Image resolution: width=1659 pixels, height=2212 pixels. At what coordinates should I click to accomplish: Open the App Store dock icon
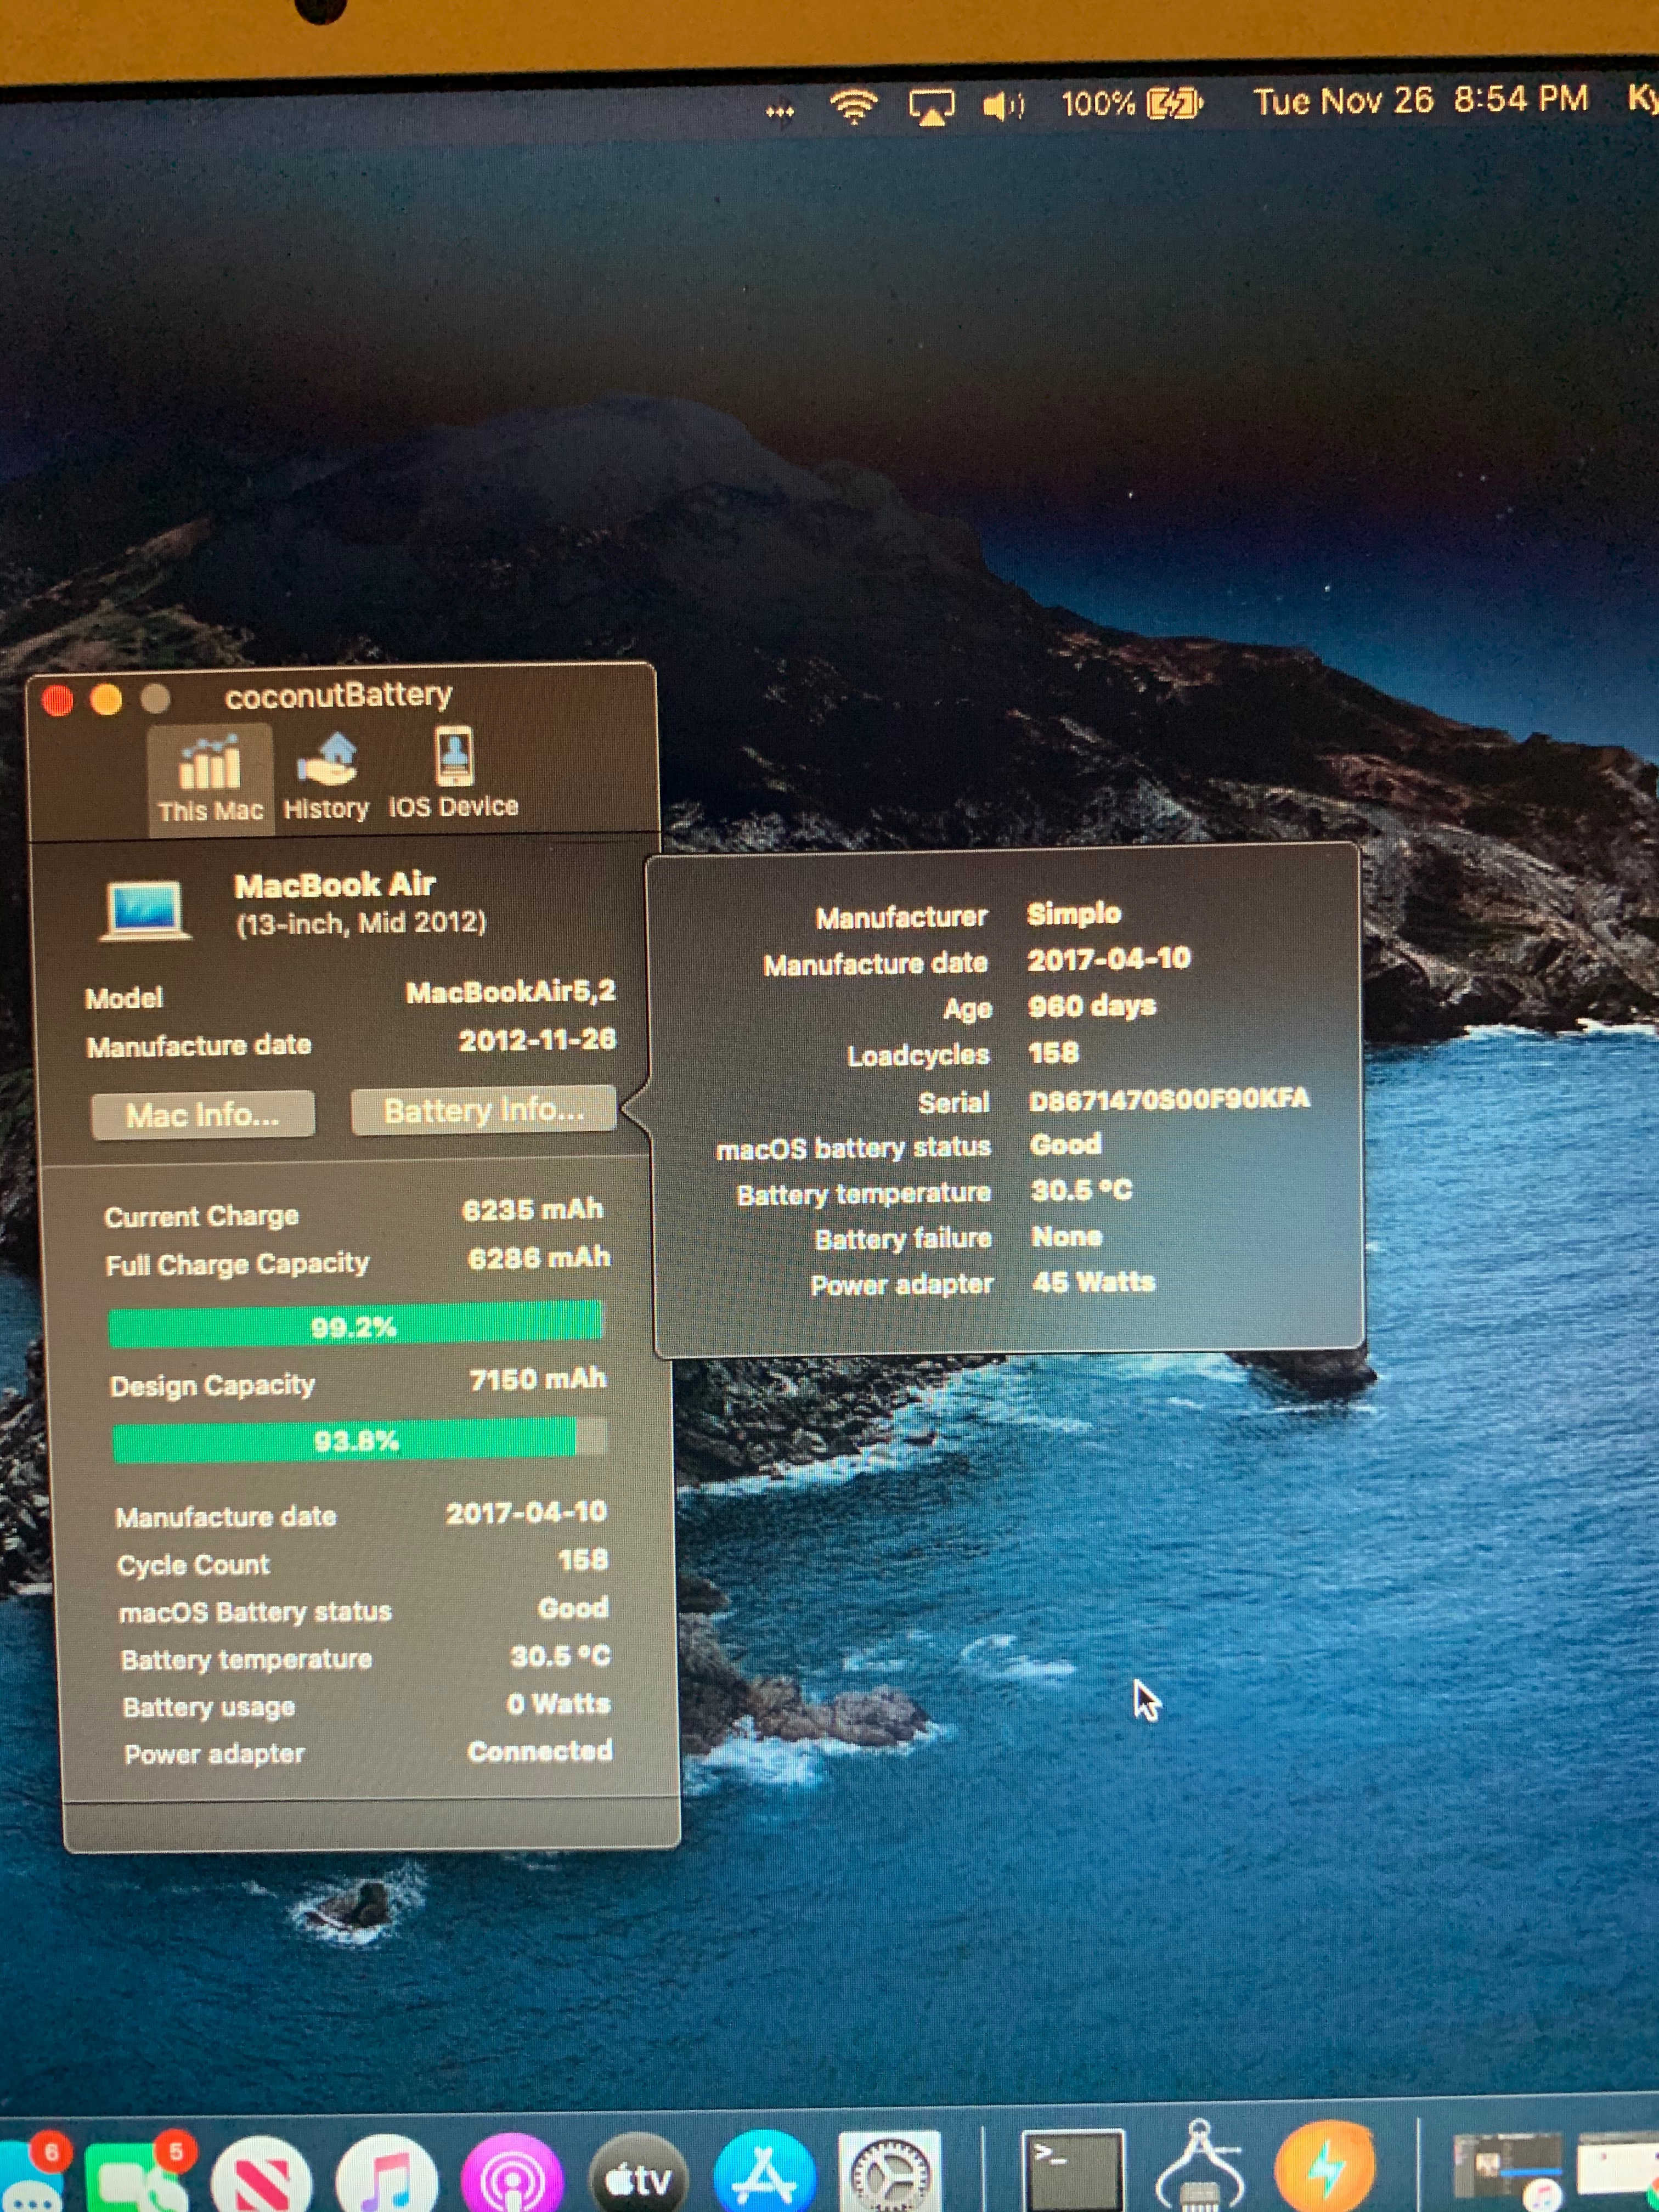pyautogui.click(x=765, y=2176)
